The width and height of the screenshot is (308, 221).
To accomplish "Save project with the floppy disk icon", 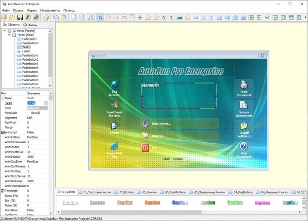I will 20,18.
